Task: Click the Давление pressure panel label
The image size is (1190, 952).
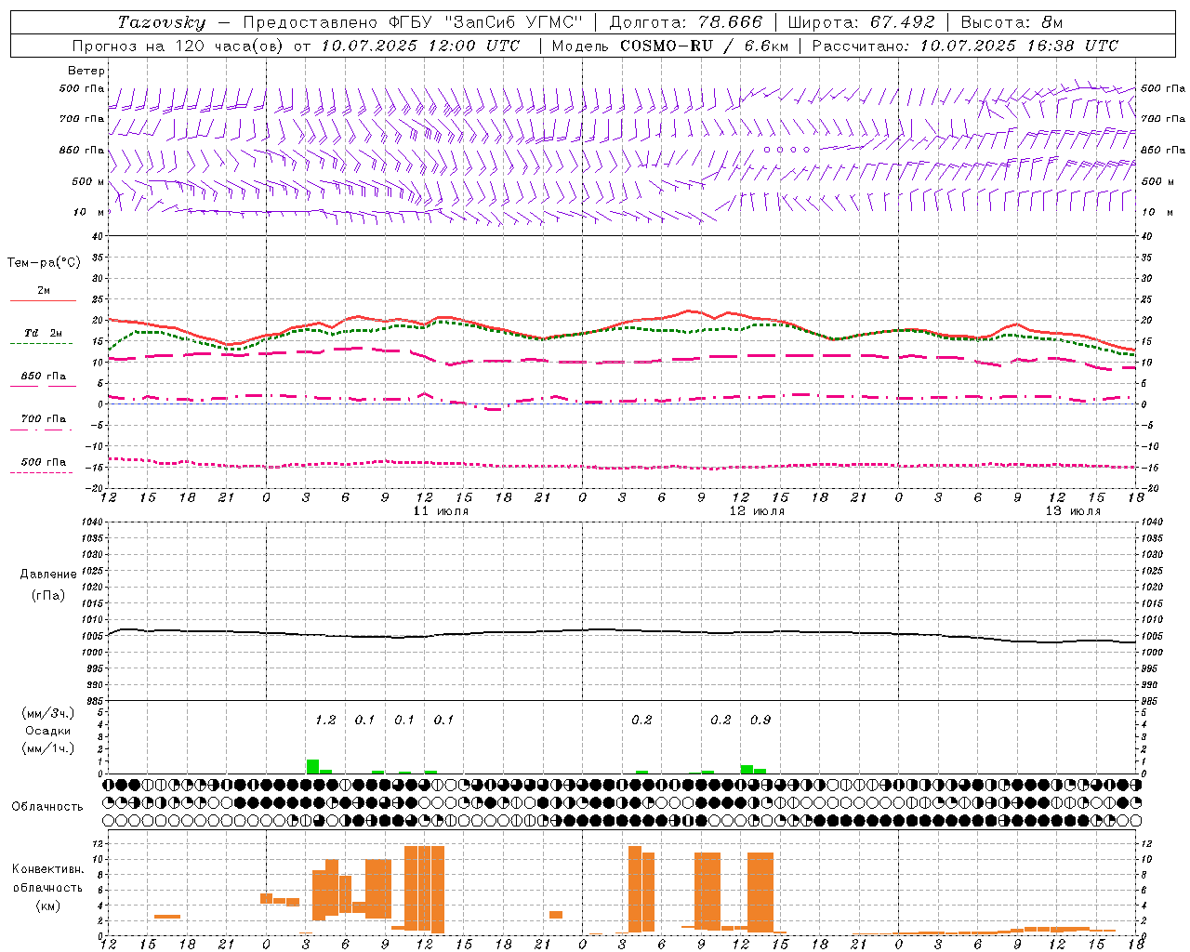Action: point(48,575)
